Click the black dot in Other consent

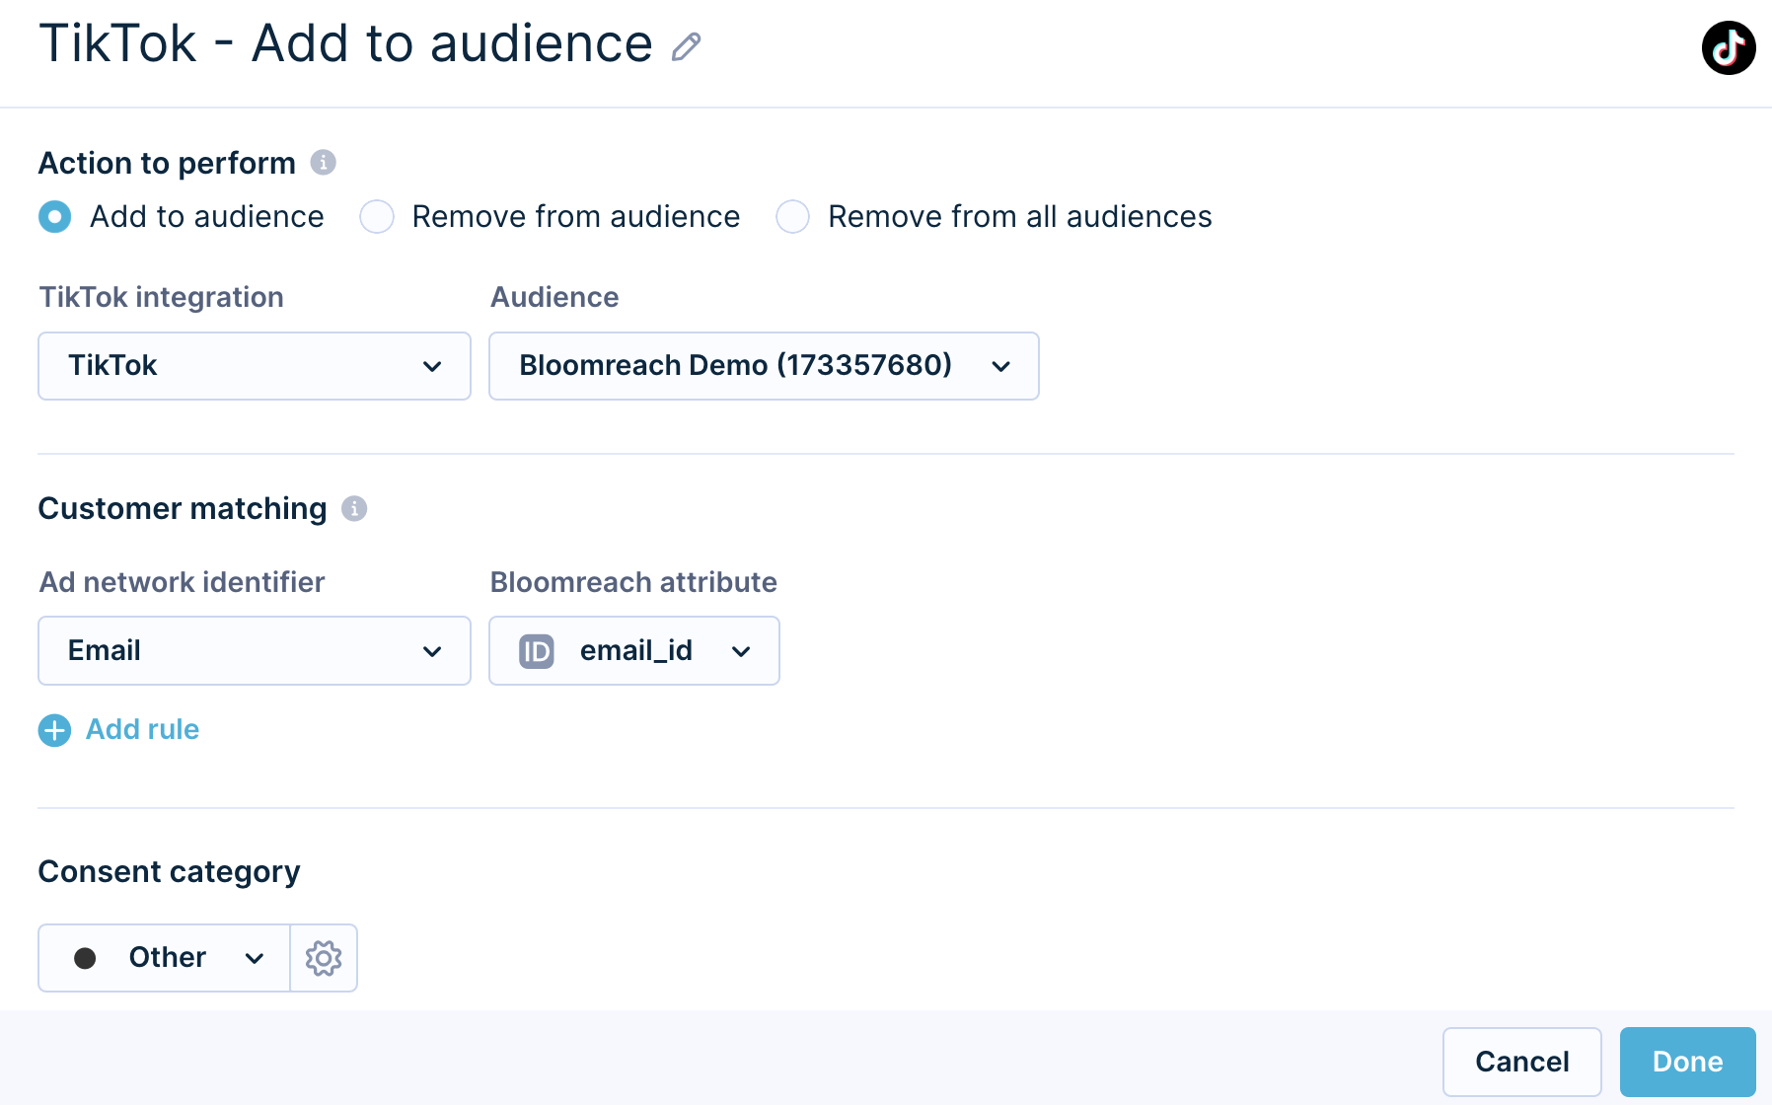tap(85, 958)
